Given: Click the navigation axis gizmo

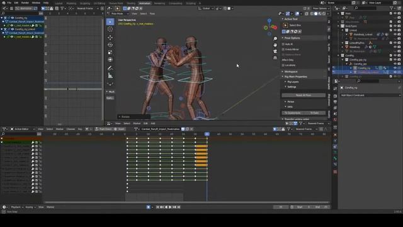Looking at the screenshot, I should [270, 27].
